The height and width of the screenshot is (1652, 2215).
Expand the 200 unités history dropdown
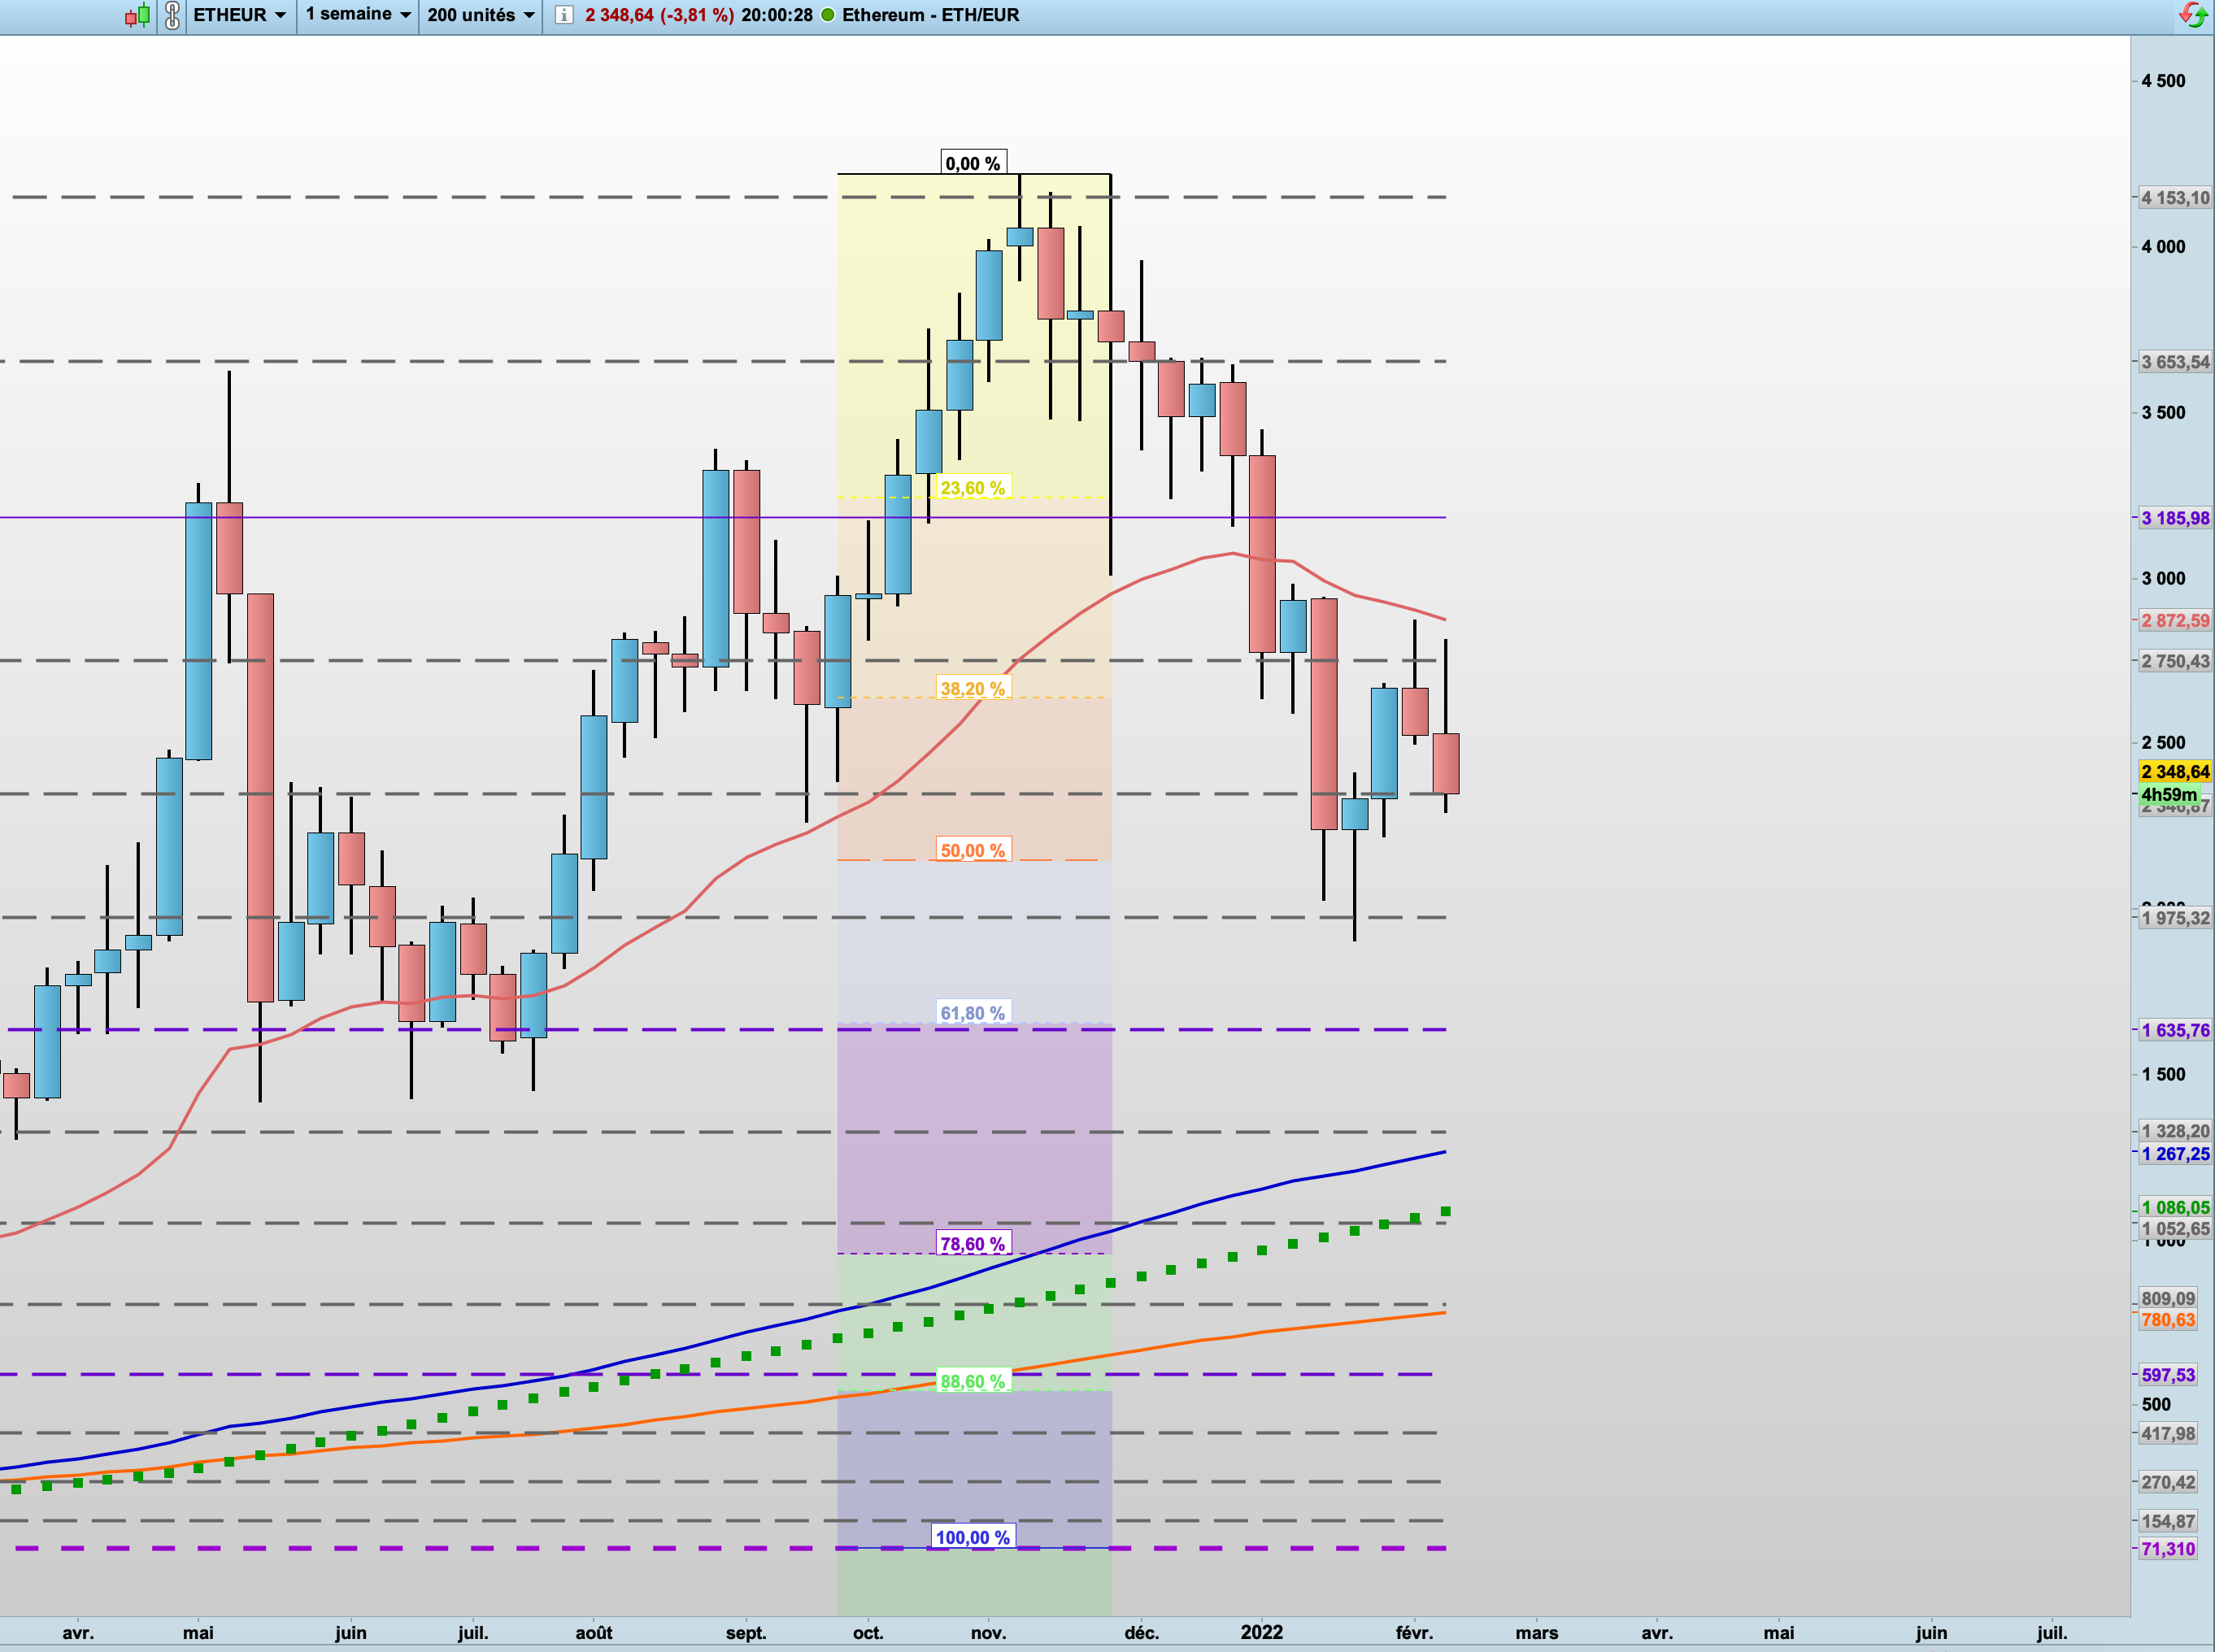pyautogui.click(x=480, y=15)
